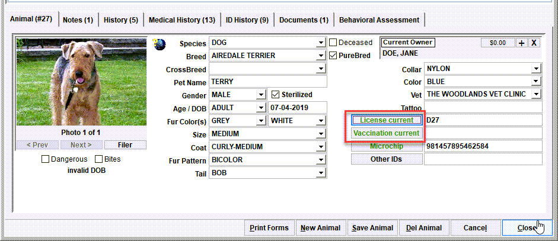The image size is (558, 241).
Task: Click the X icon beside owner balance
Action: coord(534,43)
